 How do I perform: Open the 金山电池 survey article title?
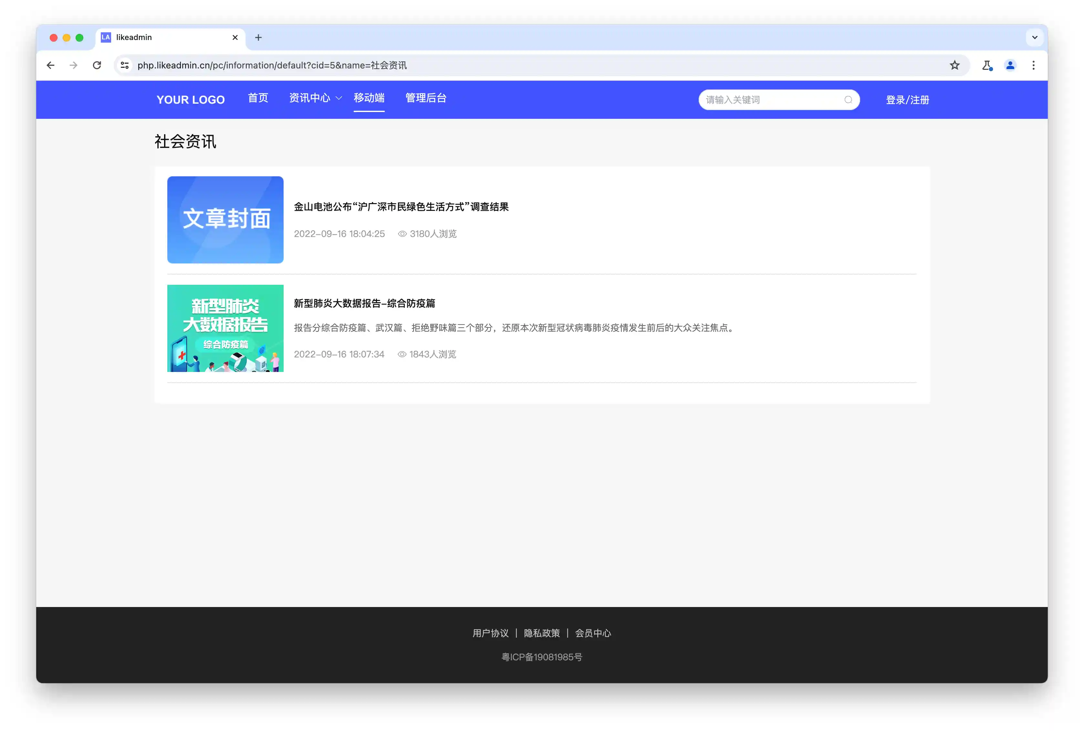point(401,207)
